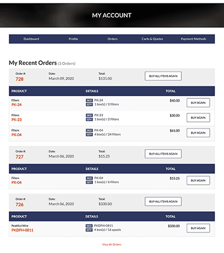
Task: Buy all items again for order 728
Action: (x=163, y=76)
